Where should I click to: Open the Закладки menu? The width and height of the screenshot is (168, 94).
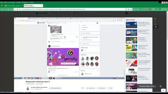coord(19,2)
